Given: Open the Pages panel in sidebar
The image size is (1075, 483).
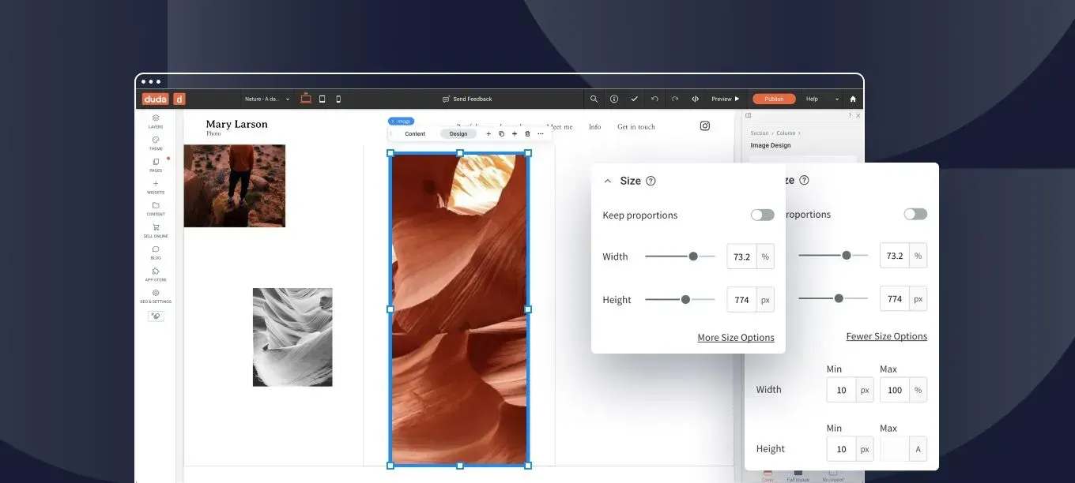Looking at the screenshot, I should [156, 165].
